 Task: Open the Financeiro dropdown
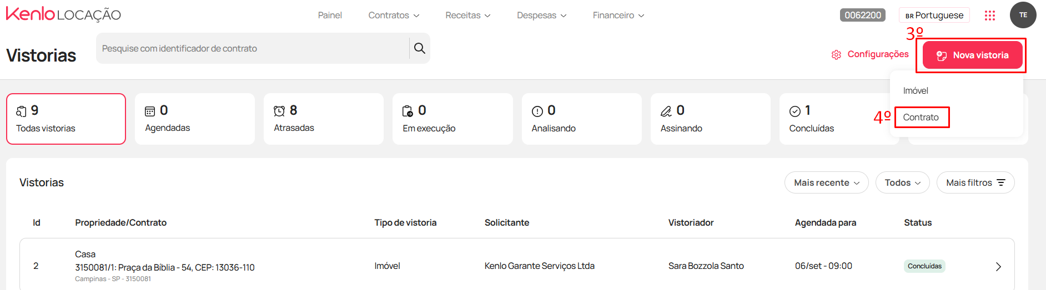[618, 15]
